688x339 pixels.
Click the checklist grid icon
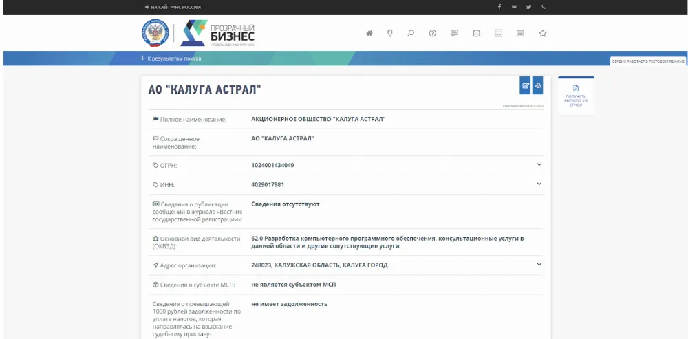click(x=498, y=33)
